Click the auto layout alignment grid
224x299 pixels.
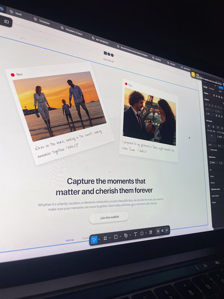coord(212,138)
